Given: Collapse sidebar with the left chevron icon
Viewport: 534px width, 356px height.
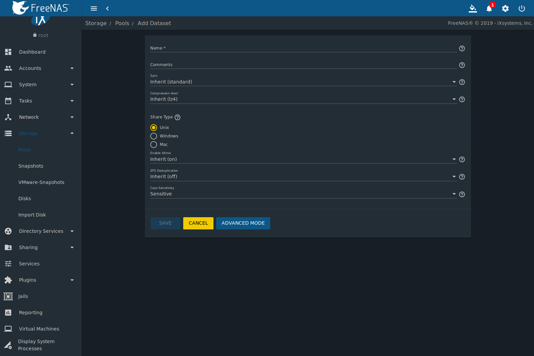Looking at the screenshot, I should pos(107,8).
